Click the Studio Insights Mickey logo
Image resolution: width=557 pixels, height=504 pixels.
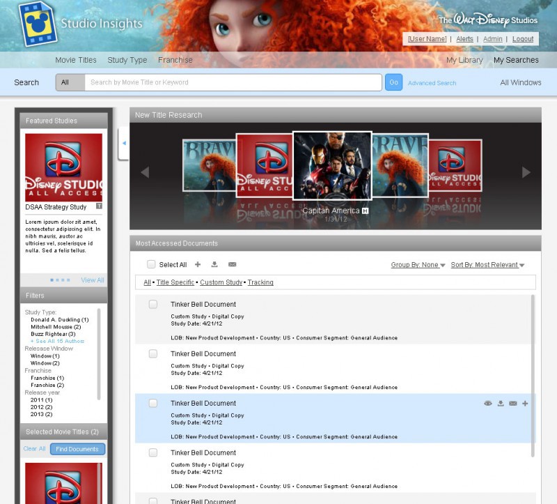[36, 23]
